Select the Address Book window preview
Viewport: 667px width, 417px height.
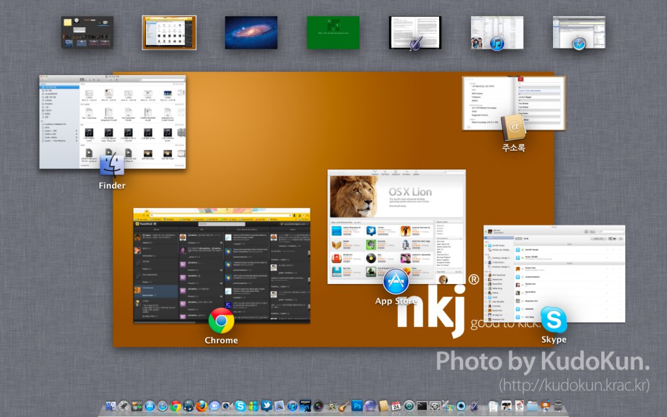(514, 104)
